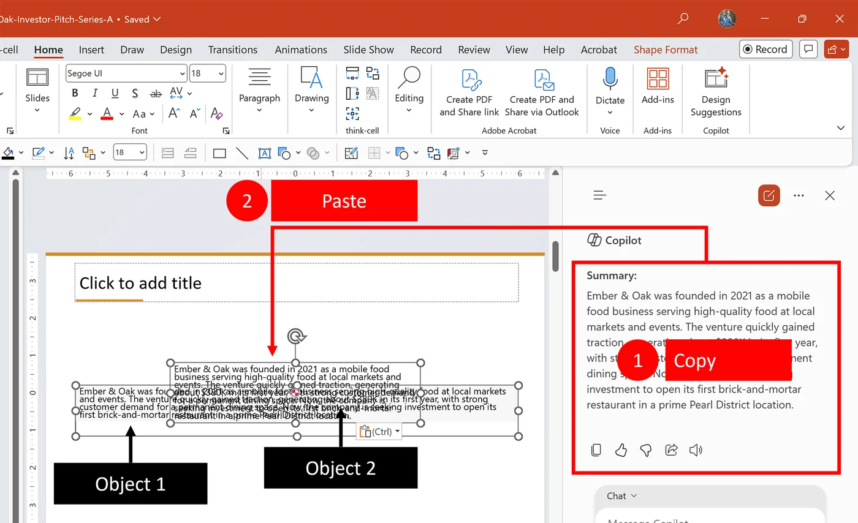Viewport: 858px width, 523px height.
Task: Start new Copilot chat
Action: pos(769,195)
